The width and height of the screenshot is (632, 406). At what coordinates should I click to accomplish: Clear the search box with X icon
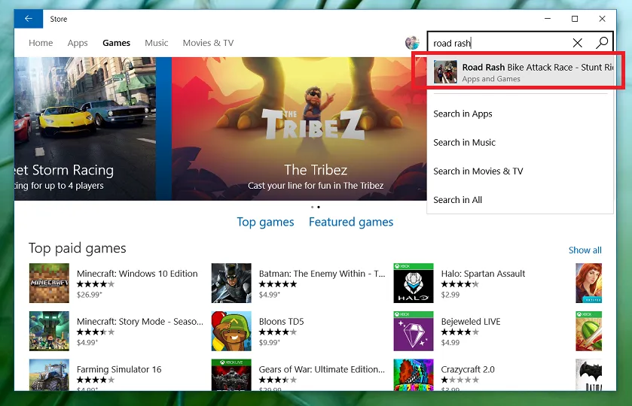pos(577,43)
